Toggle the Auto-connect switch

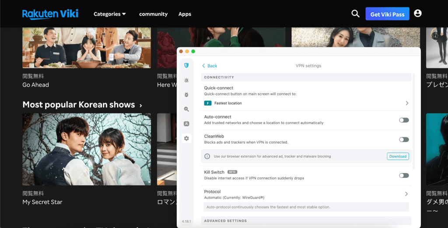[404, 120]
